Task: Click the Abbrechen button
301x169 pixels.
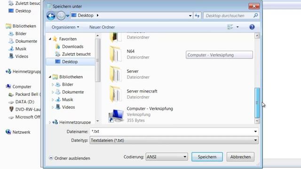Action: 240,157
